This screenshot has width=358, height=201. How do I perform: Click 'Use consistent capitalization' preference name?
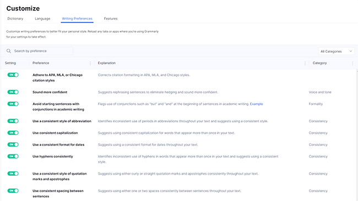55,133
